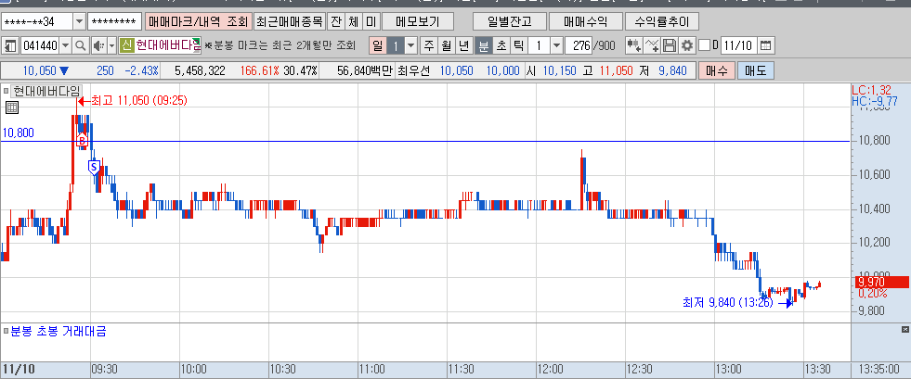
Task: Click the 미 tab button
Action: 371,22
